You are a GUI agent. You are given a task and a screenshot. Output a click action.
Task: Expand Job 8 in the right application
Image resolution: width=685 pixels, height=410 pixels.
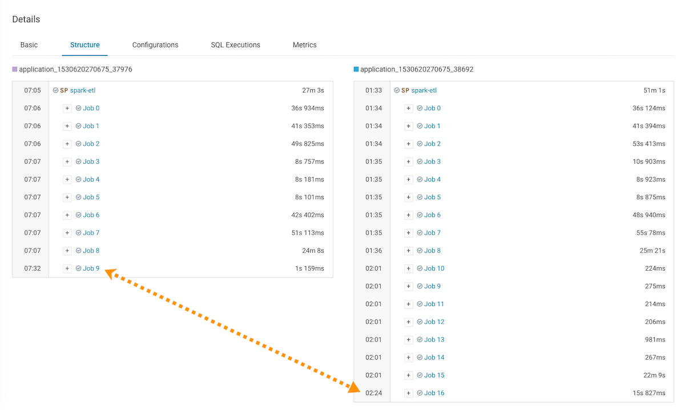[409, 251]
